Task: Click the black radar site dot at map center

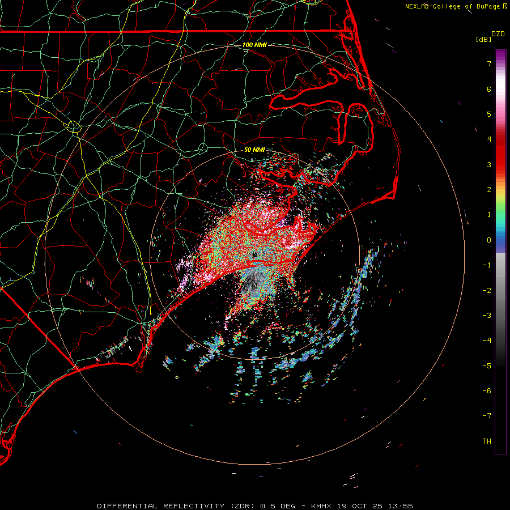Action: [254, 255]
